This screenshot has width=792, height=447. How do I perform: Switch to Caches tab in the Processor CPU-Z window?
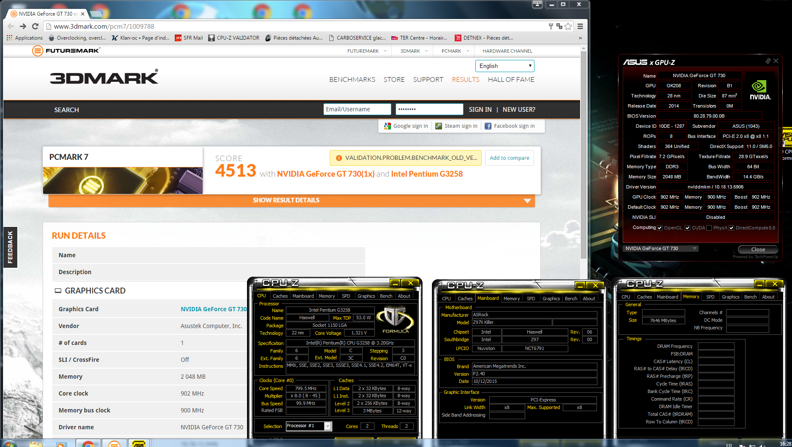[x=280, y=296]
